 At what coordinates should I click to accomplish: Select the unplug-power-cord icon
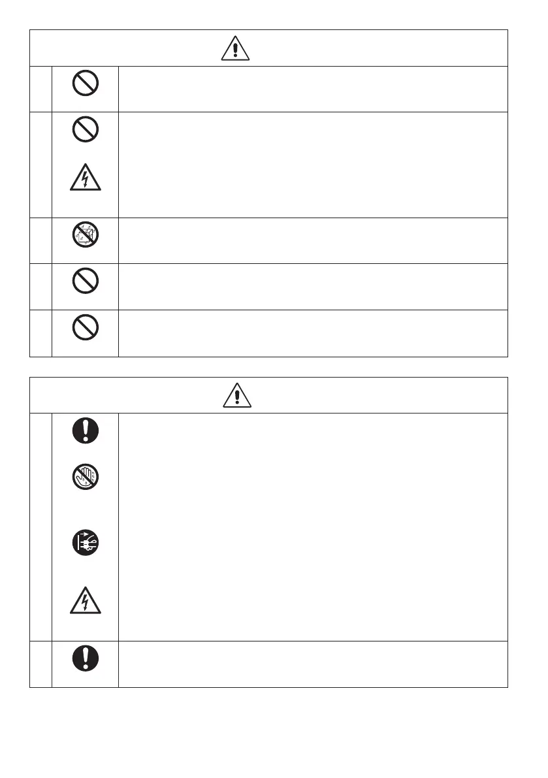[86, 542]
